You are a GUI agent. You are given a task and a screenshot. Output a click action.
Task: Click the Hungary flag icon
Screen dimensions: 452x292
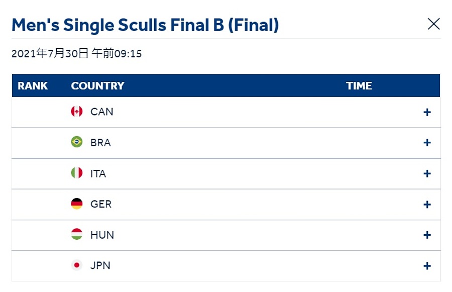[77, 234]
